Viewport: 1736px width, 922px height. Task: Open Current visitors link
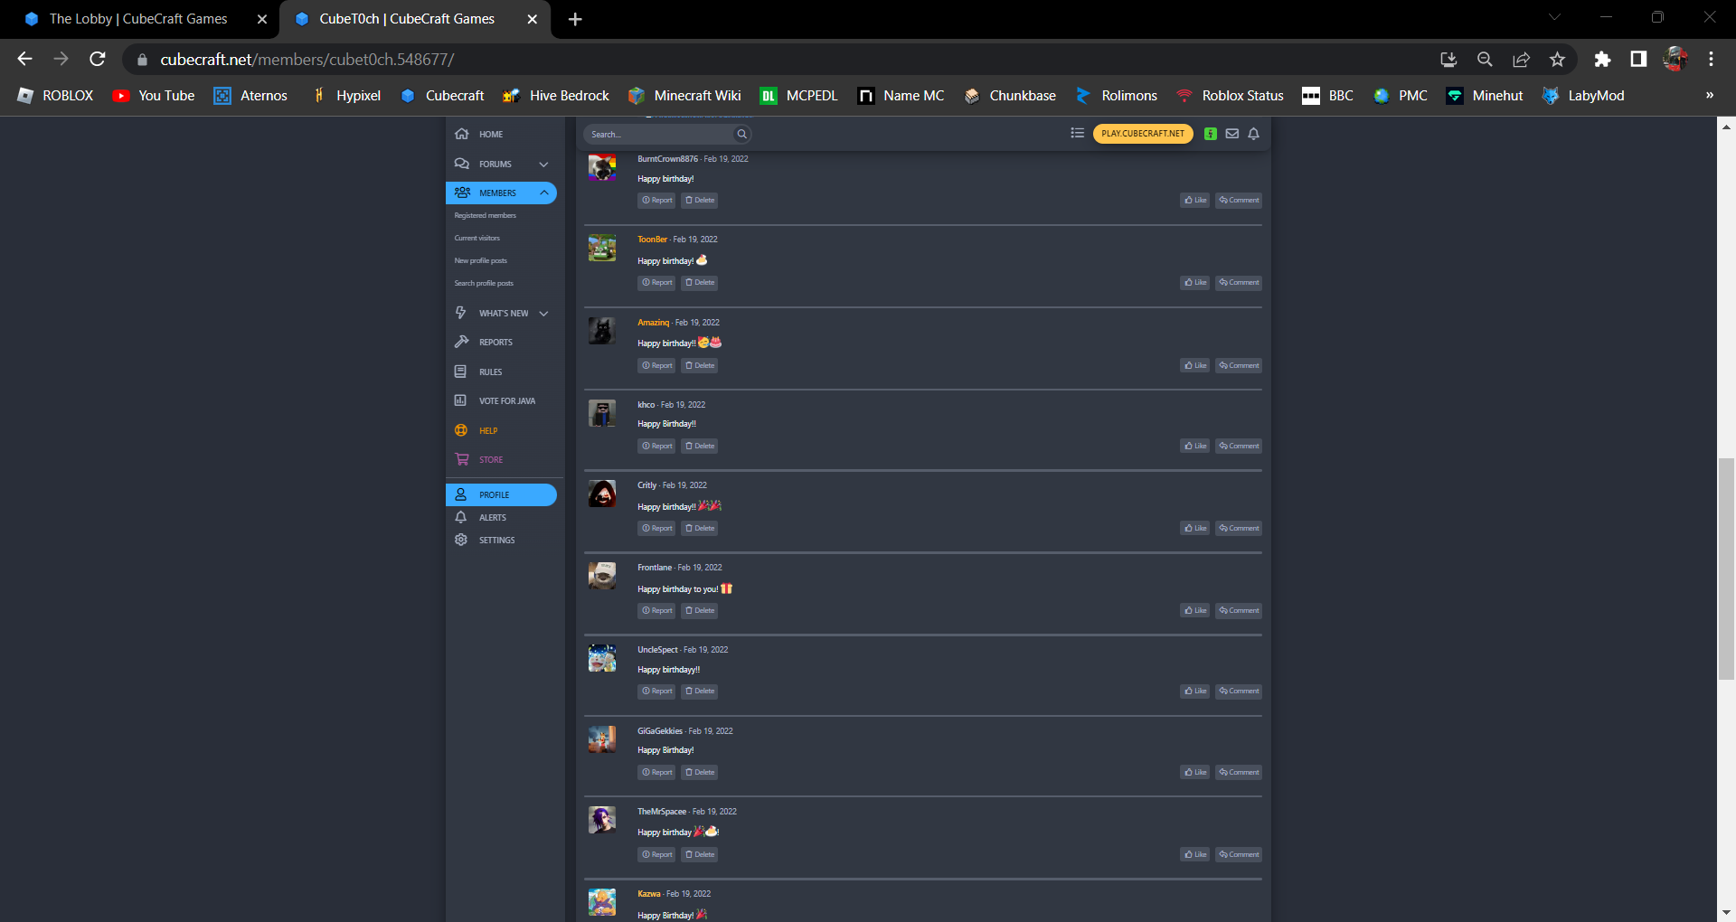[477, 239]
